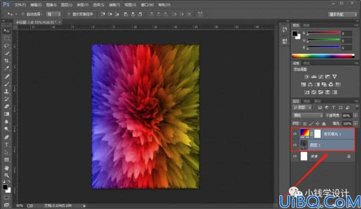Select the Clone Stamp tool
The image size is (361, 209).
(x=7, y=91)
